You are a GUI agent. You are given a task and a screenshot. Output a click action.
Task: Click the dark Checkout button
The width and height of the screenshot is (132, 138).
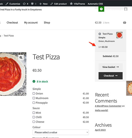[x=110, y=76]
